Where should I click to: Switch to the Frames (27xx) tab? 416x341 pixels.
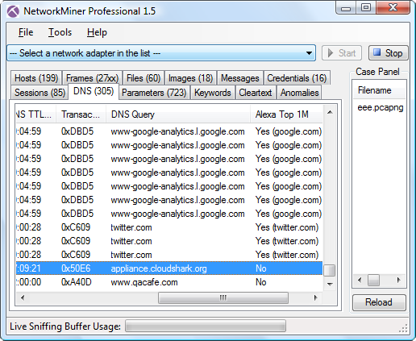[92, 78]
